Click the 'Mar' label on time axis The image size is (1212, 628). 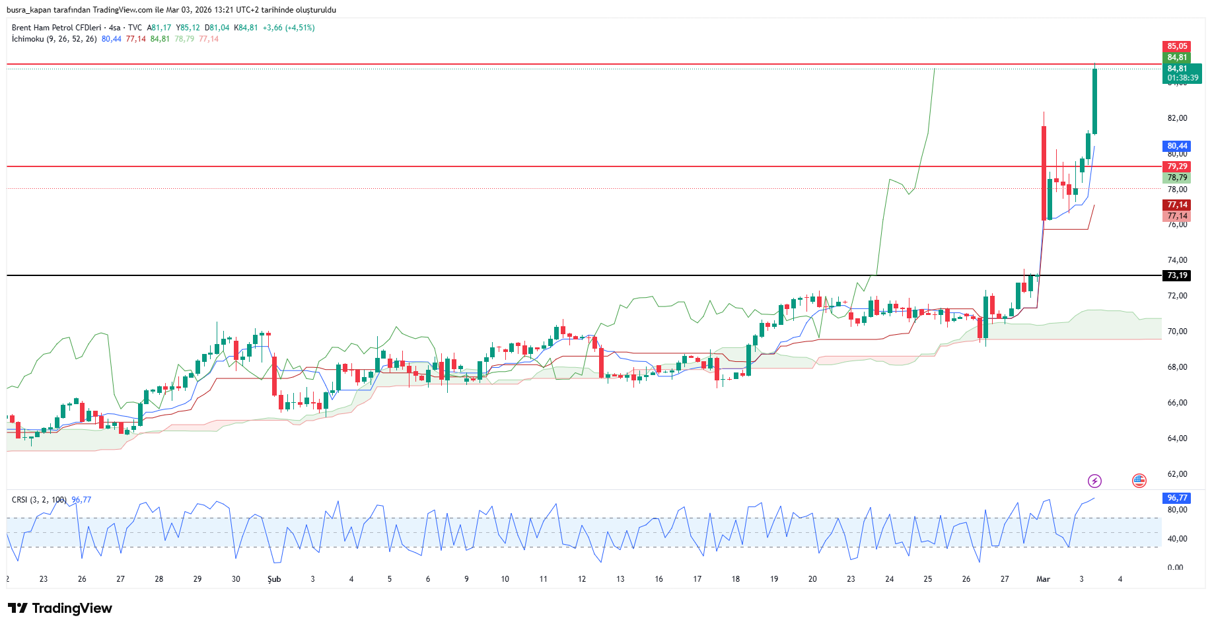(x=1043, y=579)
